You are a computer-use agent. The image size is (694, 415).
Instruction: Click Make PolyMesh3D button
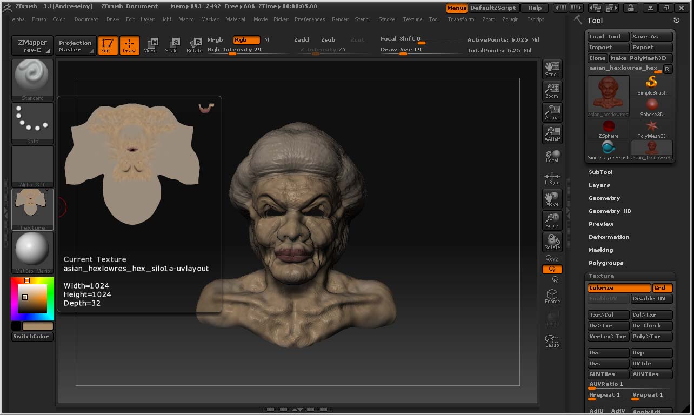pos(640,58)
